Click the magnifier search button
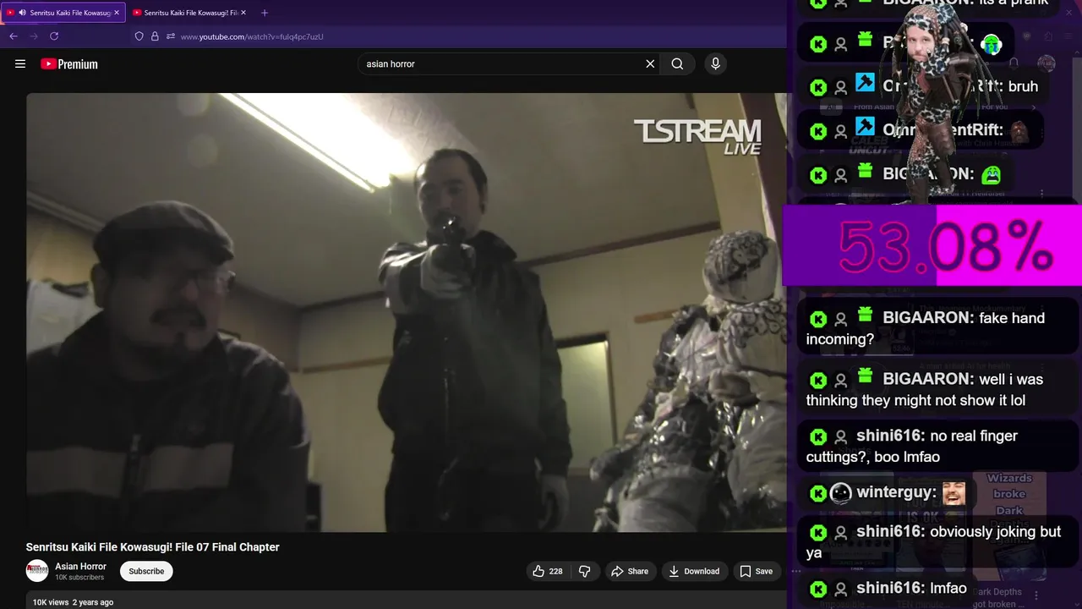Screen dimensions: 1082x609 [677, 63]
